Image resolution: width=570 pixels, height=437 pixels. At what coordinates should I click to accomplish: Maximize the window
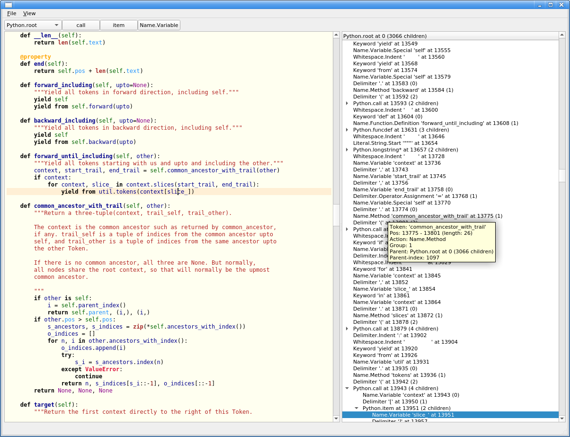[551, 4]
